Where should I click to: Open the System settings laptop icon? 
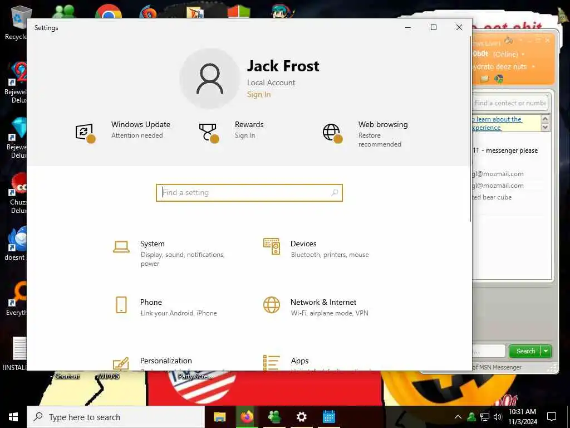coord(121,247)
